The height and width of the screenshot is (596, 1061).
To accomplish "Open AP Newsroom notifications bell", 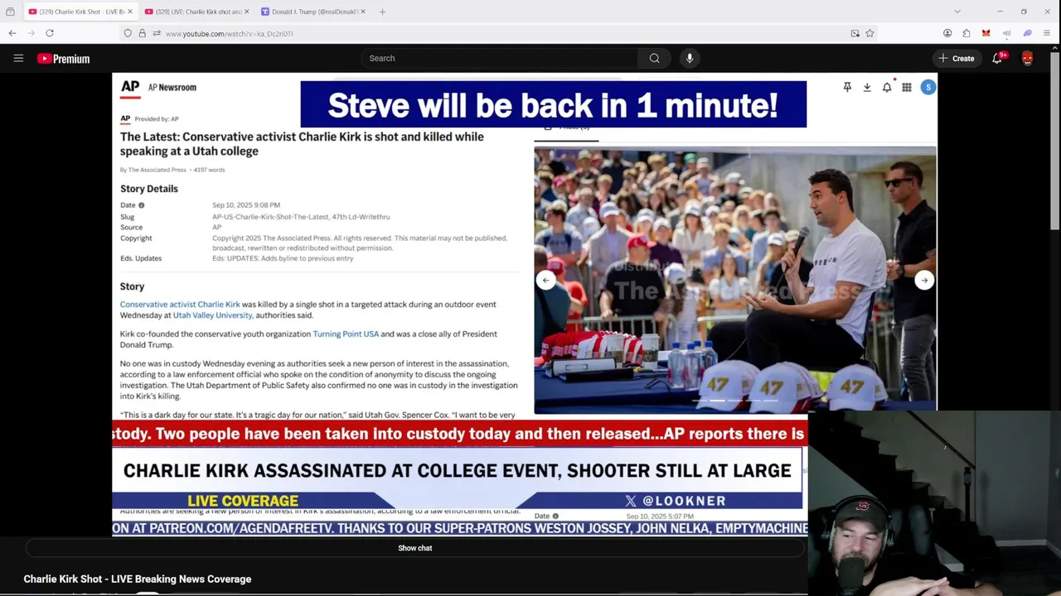I will pos(887,87).
